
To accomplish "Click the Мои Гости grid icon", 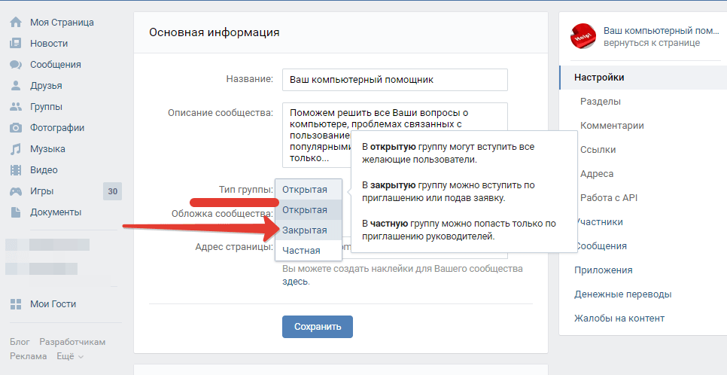I will point(15,304).
